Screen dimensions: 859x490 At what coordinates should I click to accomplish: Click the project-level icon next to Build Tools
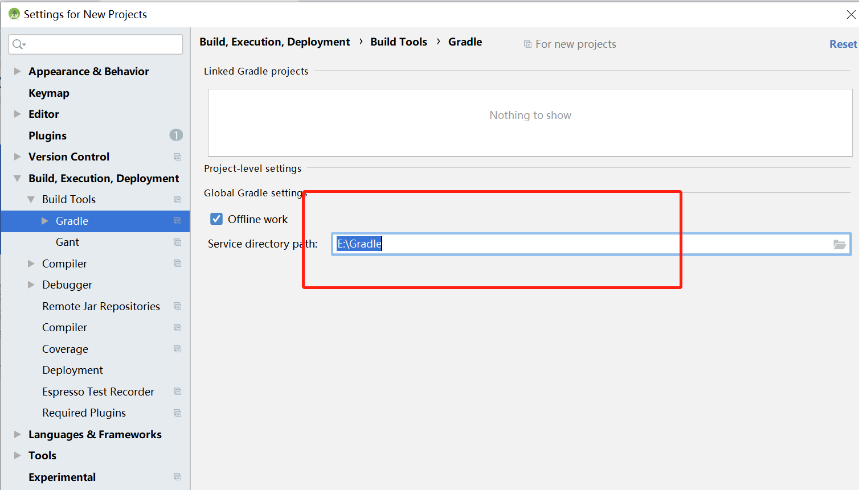pos(177,199)
